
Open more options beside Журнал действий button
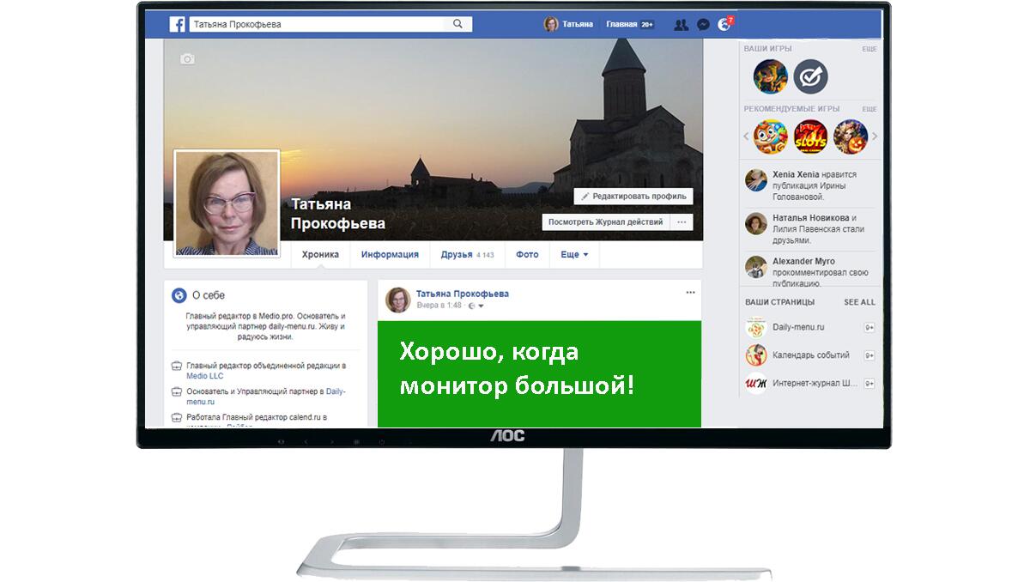tap(682, 222)
